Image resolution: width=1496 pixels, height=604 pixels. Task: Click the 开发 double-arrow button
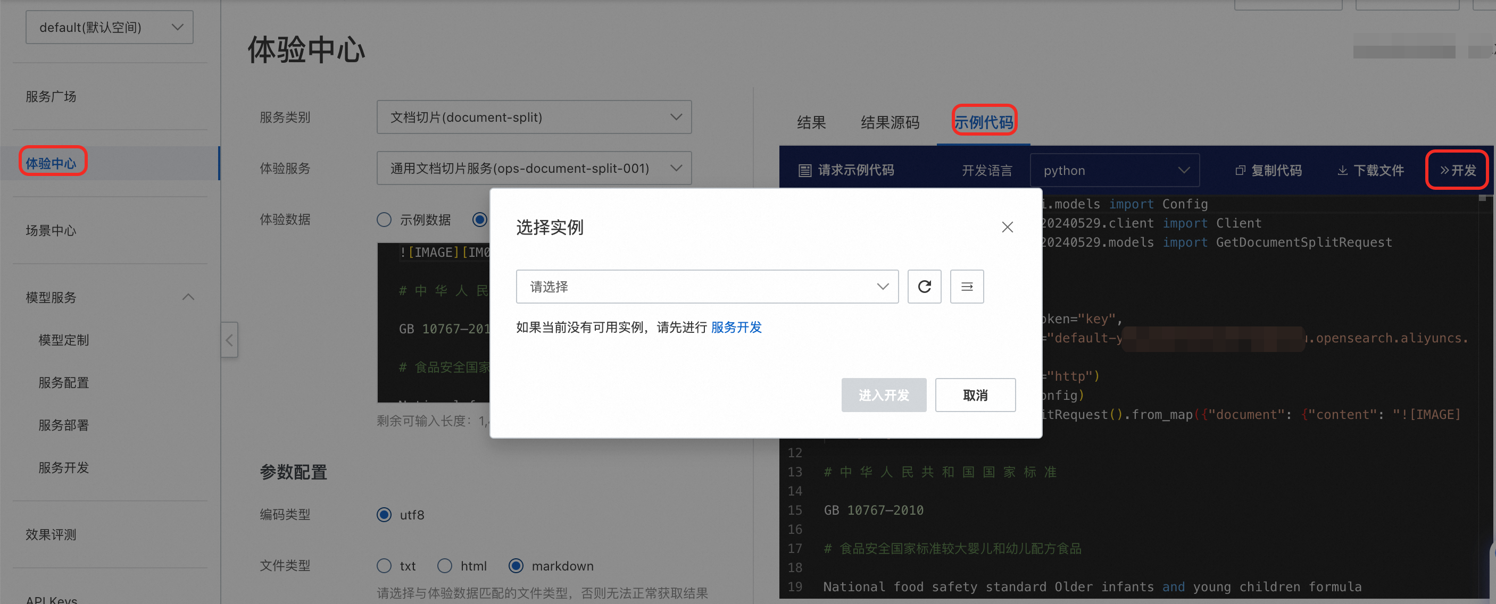(x=1457, y=170)
